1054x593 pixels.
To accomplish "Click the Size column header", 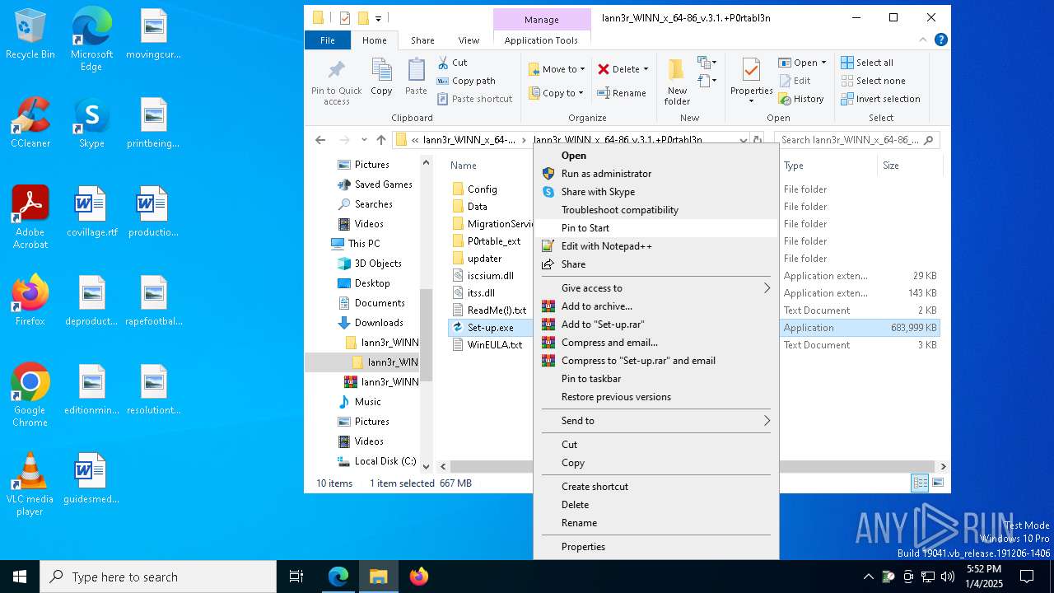I will coord(910,166).
